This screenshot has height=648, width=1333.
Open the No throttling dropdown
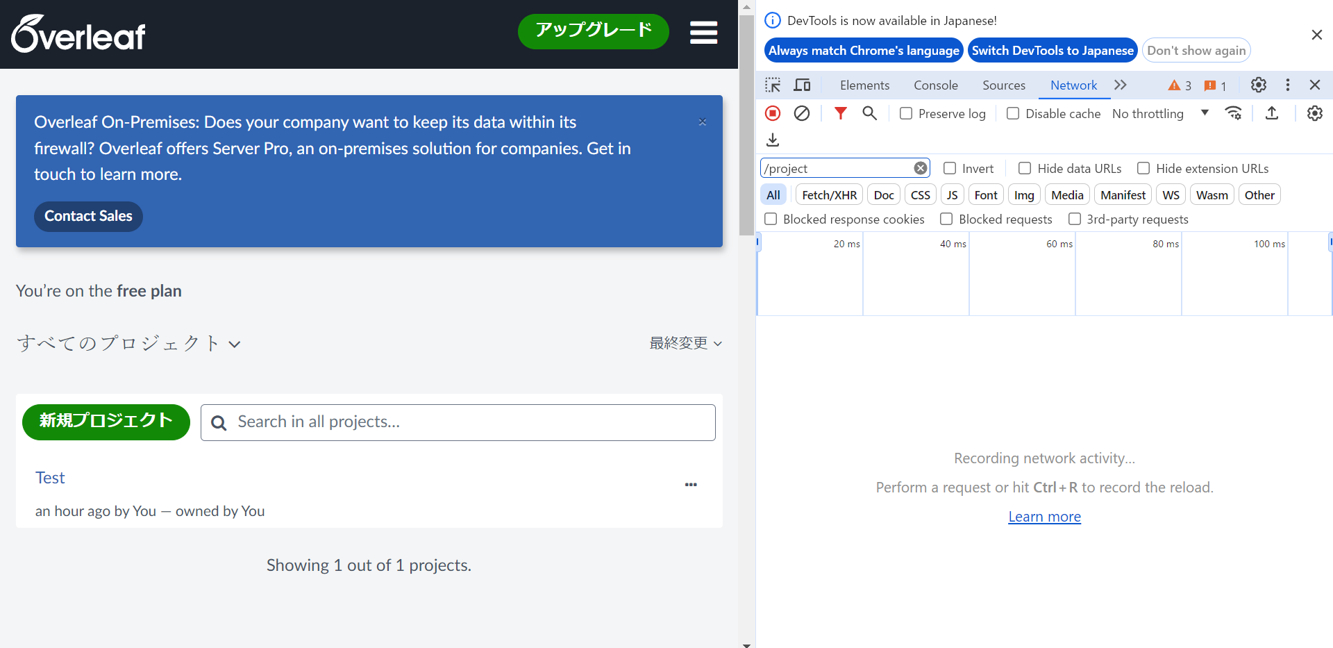pos(1161,113)
